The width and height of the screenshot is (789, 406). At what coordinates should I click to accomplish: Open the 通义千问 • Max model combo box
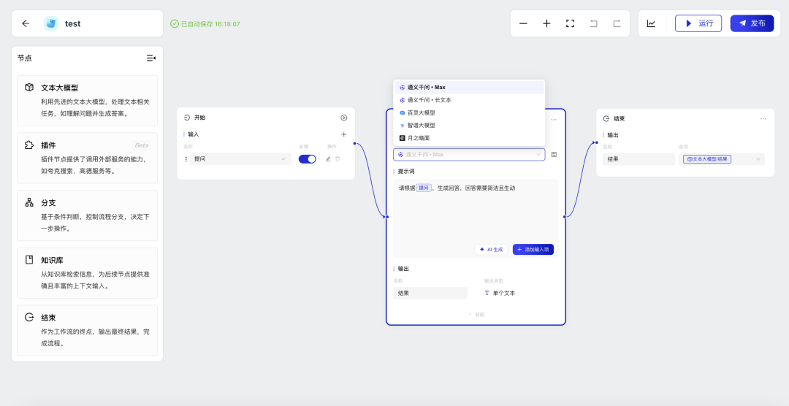pos(469,155)
